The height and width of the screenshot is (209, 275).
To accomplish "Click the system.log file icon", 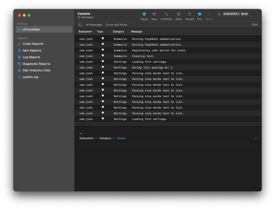I will point(20,77).
